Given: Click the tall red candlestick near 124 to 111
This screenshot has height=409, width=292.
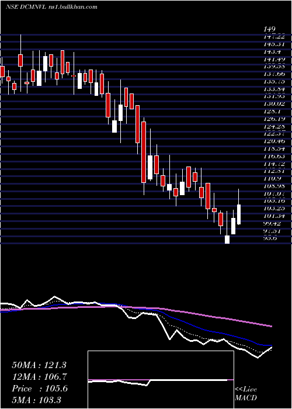Looking at the screenshot, I should tap(144, 152).
